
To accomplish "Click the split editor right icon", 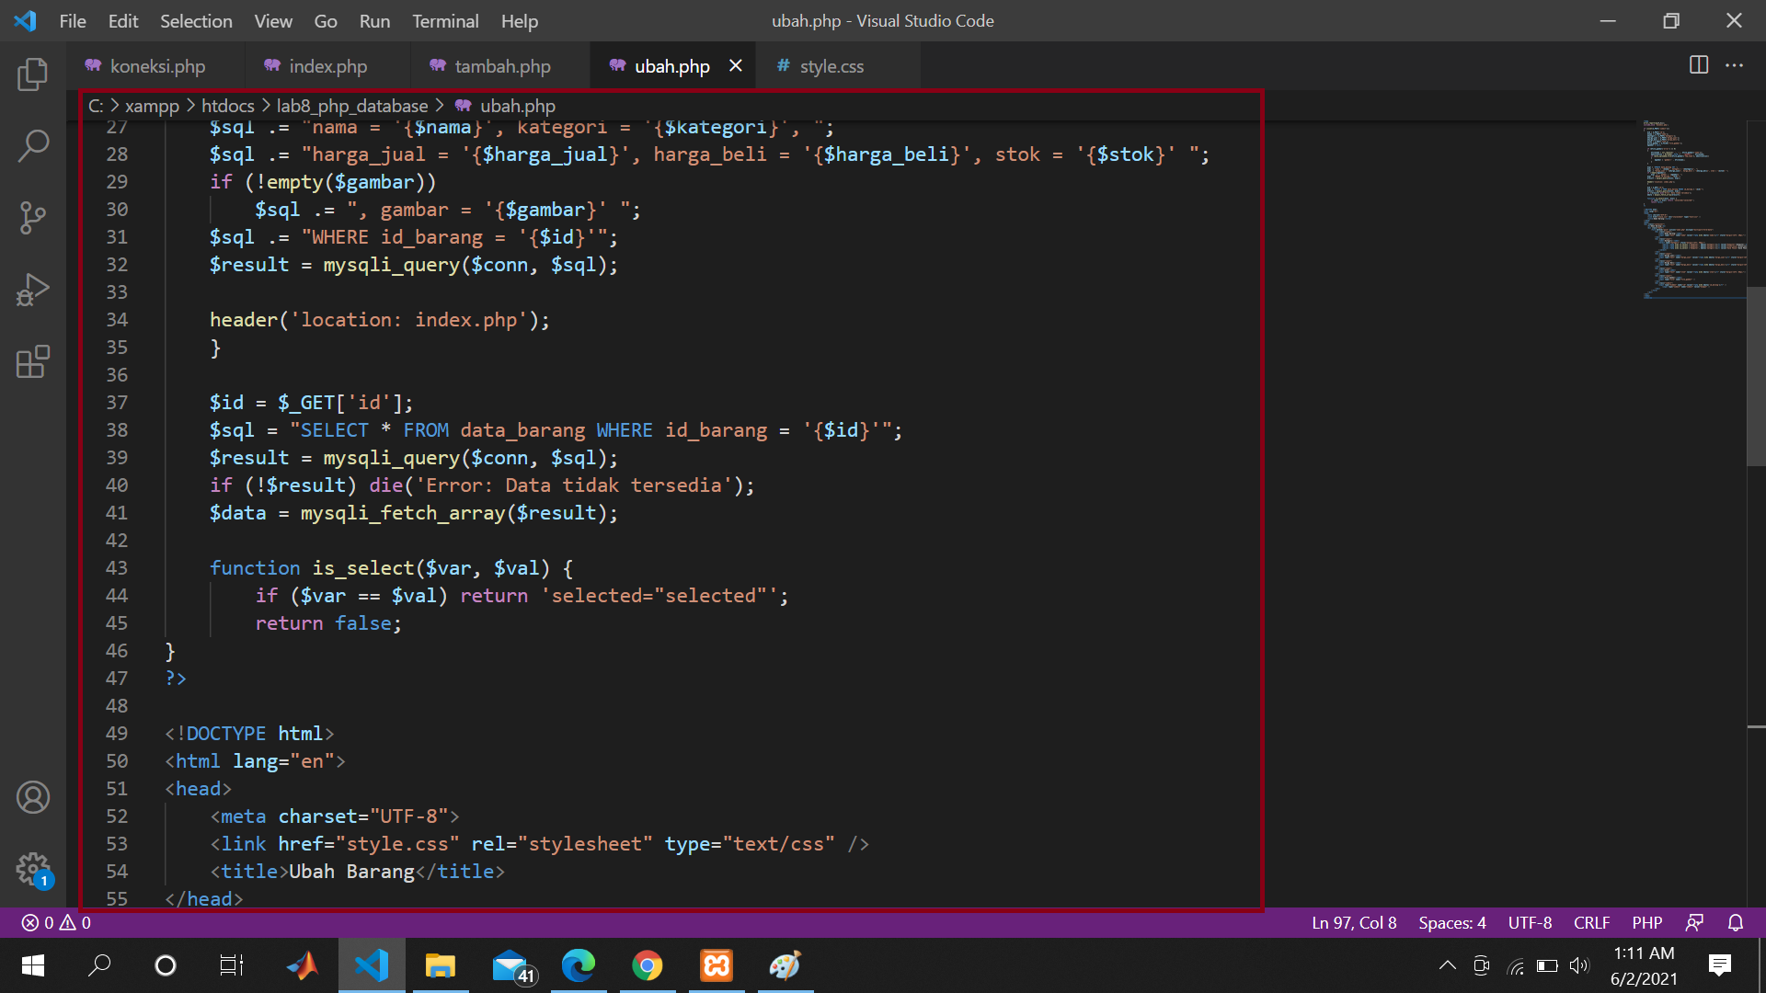I will pyautogui.click(x=1699, y=65).
